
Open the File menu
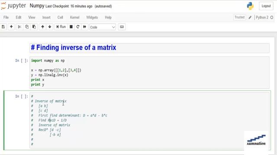pyautogui.click(x=6, y=17)
